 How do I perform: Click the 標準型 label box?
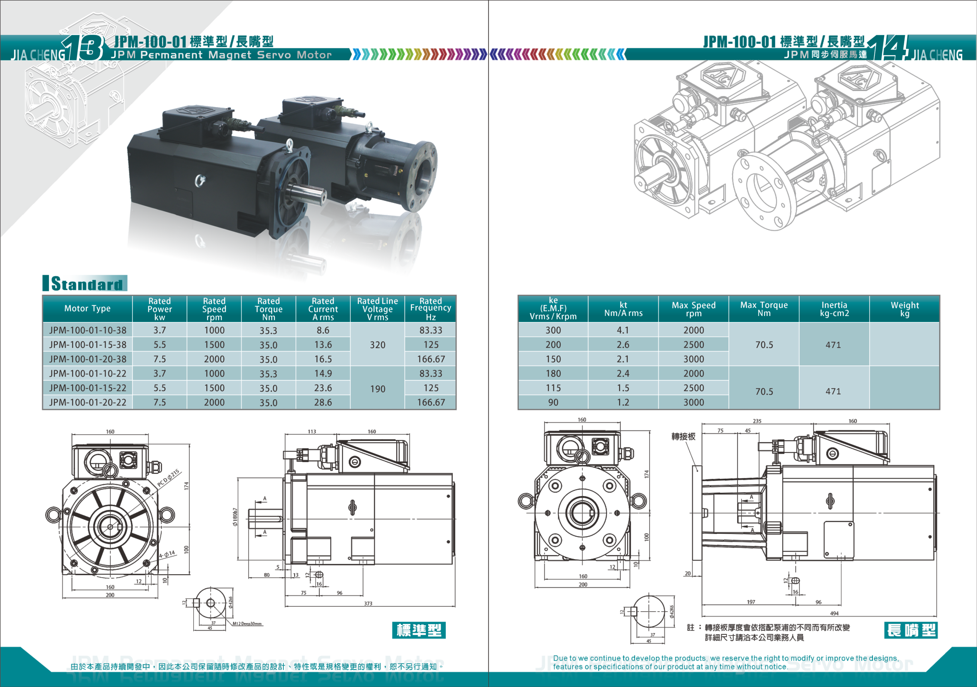pos(419,630)
